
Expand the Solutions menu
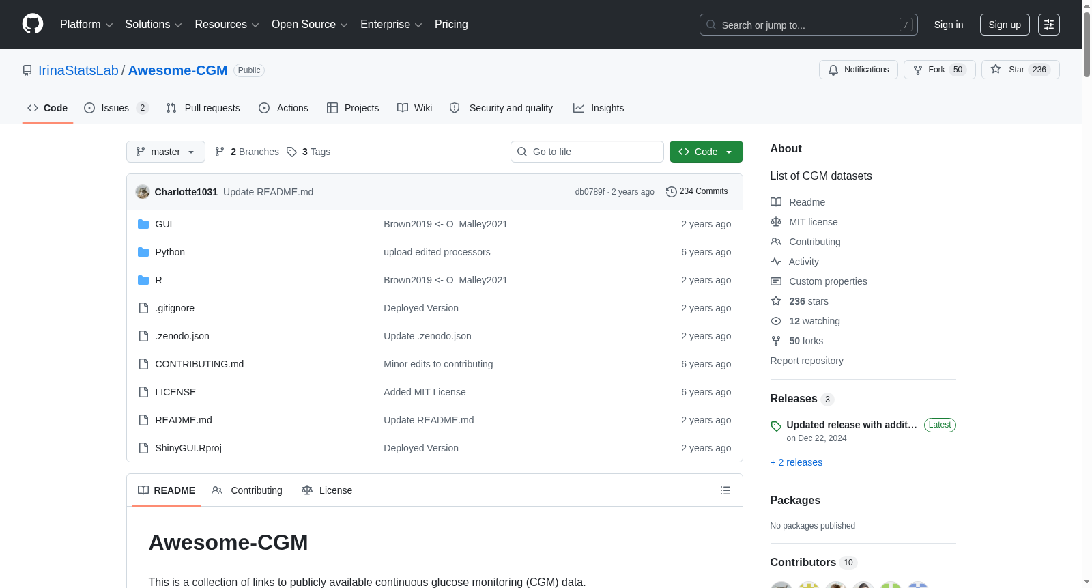click(154, 25)
